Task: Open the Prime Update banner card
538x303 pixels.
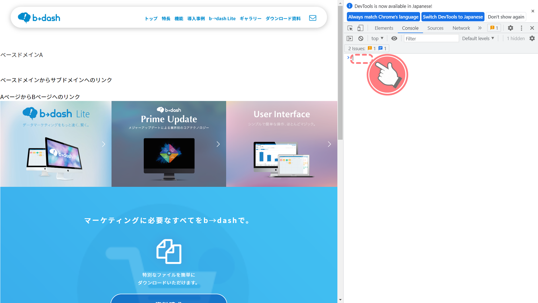Action: [x=169, y=144]
